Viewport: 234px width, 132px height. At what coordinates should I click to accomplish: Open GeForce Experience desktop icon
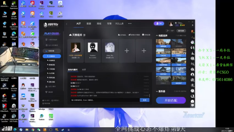14,5
